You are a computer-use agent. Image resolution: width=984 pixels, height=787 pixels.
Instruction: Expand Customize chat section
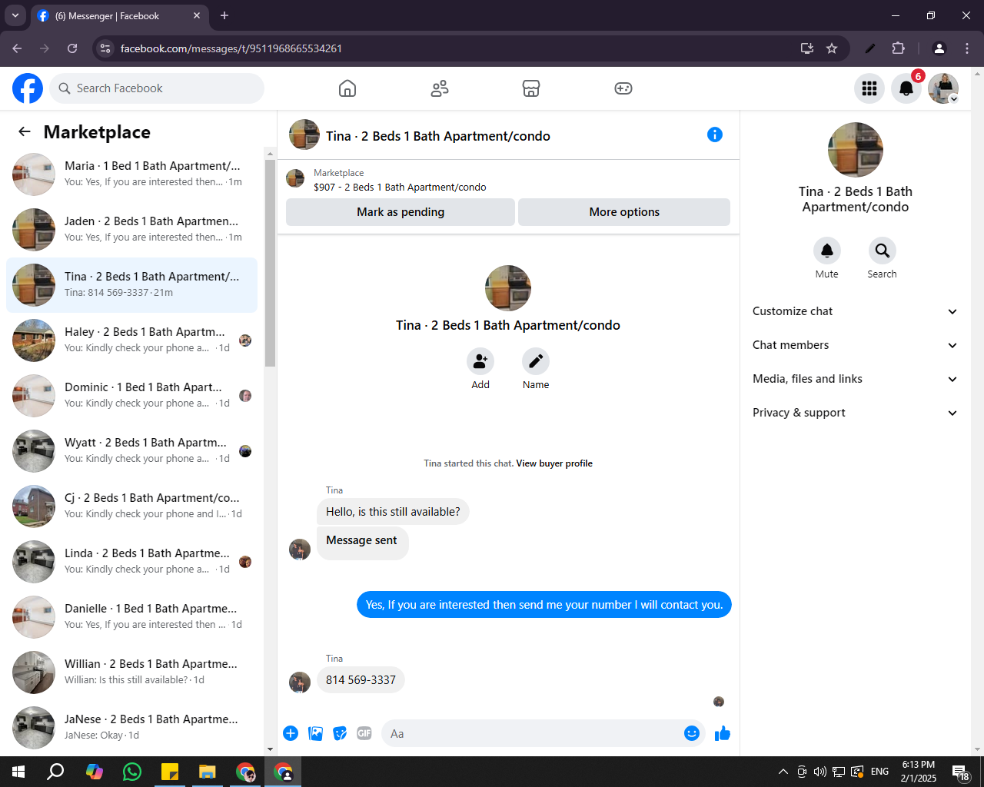click(855, 311)
